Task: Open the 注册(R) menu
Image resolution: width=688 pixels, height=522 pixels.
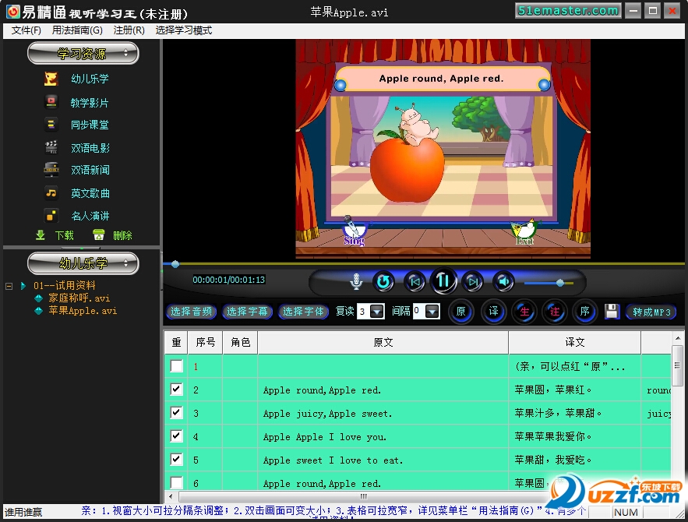Action: point(129,30)
